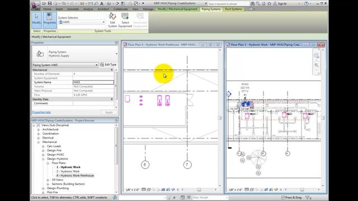Viewport: 358px width, 201px height.
Task: Click the Subscription Center key icon
Action: click(258, 4)
